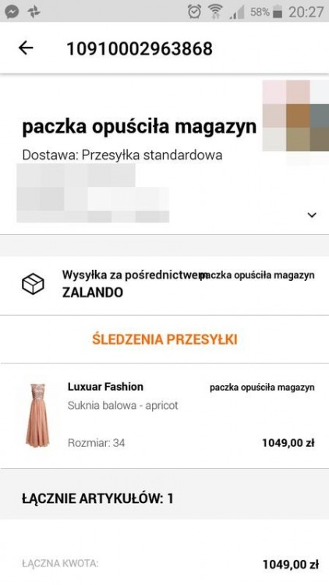The image size is (329, 585).
Task: Tap the Suknia balowa - apricot item name
Action: [123, 405]
